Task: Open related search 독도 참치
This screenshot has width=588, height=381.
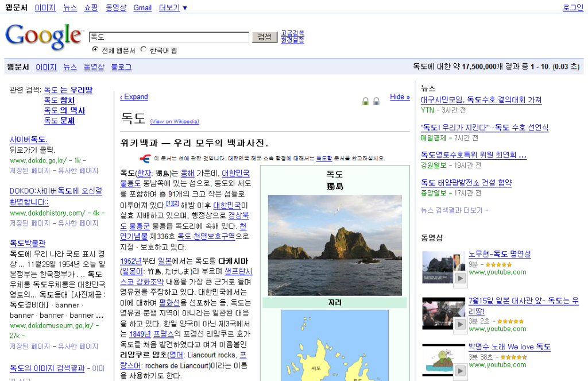Action: point(59,100)
